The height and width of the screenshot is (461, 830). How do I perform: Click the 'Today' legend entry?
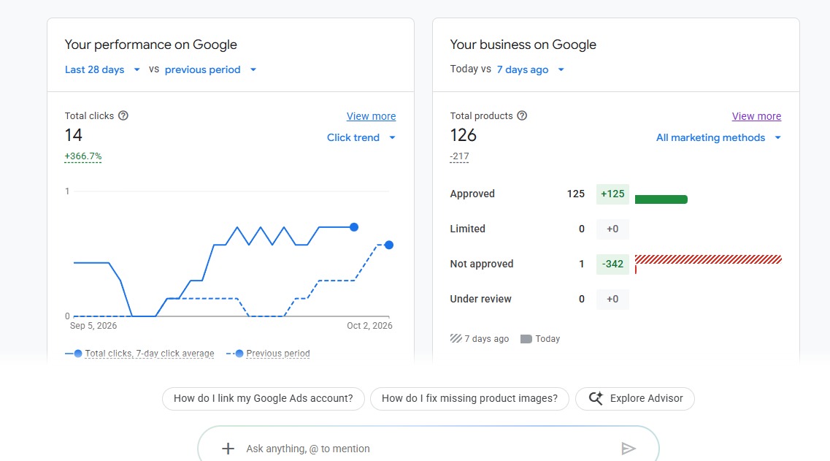[540, 338]
